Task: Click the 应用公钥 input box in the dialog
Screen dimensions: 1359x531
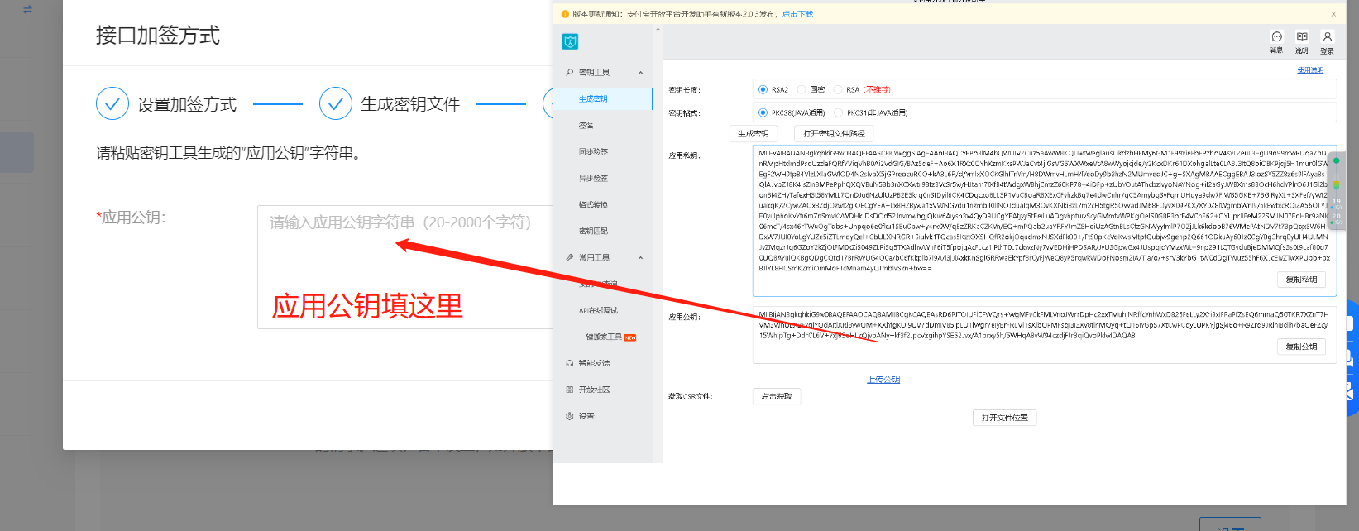Action: (x=405, y=267)
